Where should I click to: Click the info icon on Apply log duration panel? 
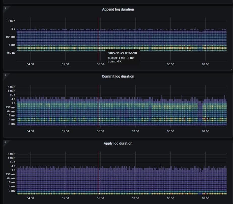[6, 142]
